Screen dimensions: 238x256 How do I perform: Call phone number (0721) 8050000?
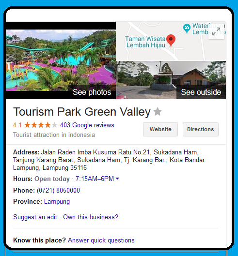[x=58, y=190]
